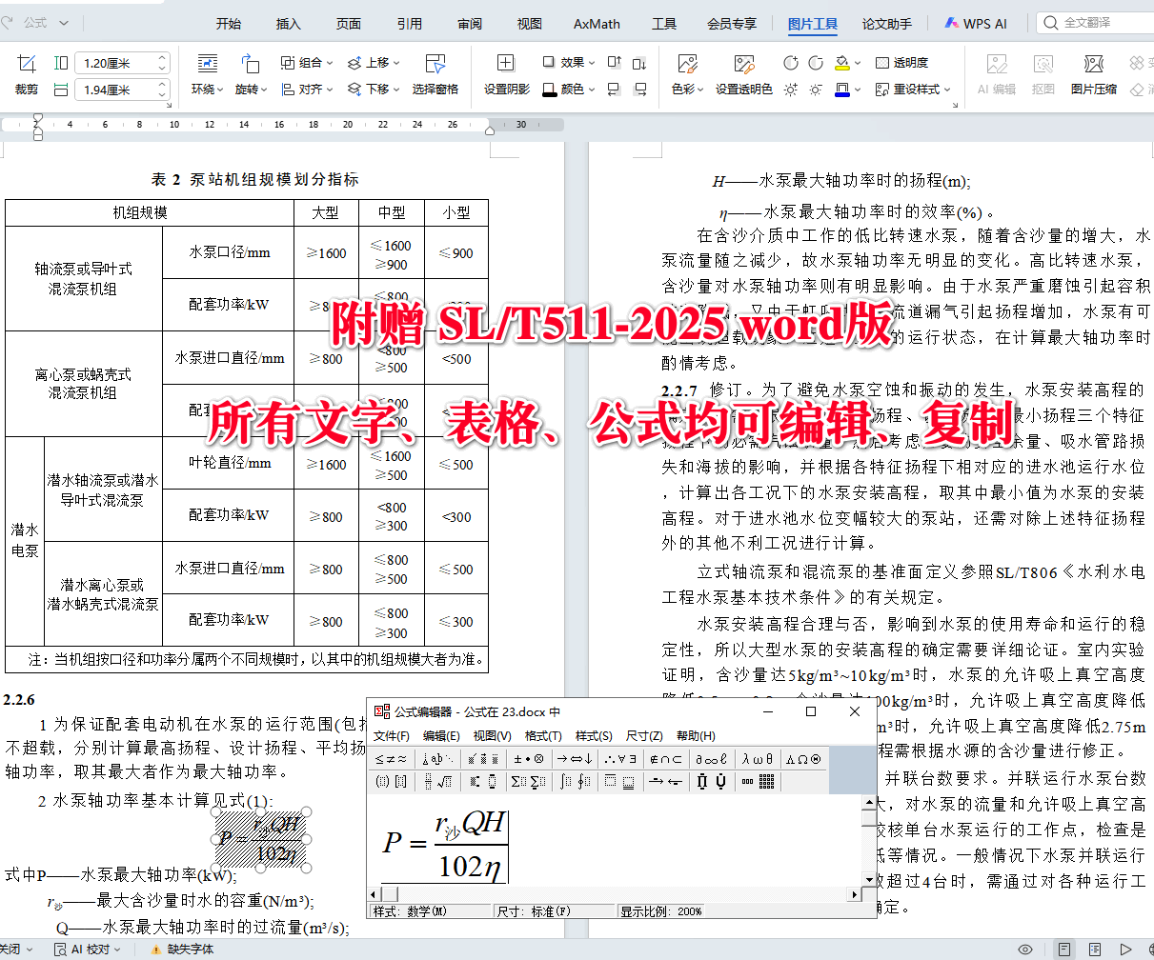This screenshot has height=960, width=1154.
Task: Click the fill color highlighter swatch
Action: tap(841, 64)
